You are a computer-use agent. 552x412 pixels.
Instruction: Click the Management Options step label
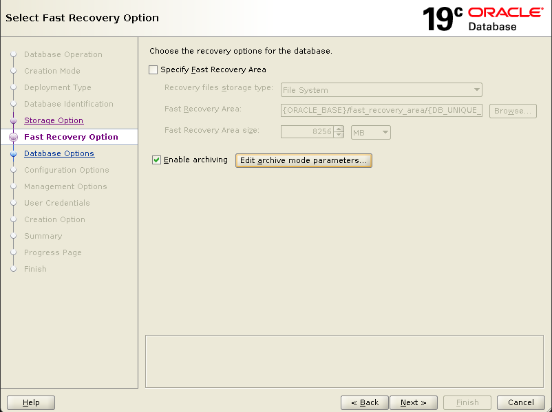[x=65, y=186]
